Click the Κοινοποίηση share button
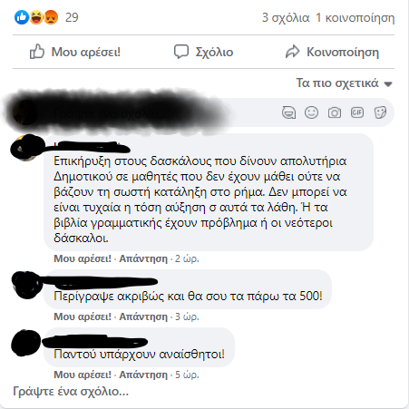This screenshot has height=409, width=409. coord(332,52)
